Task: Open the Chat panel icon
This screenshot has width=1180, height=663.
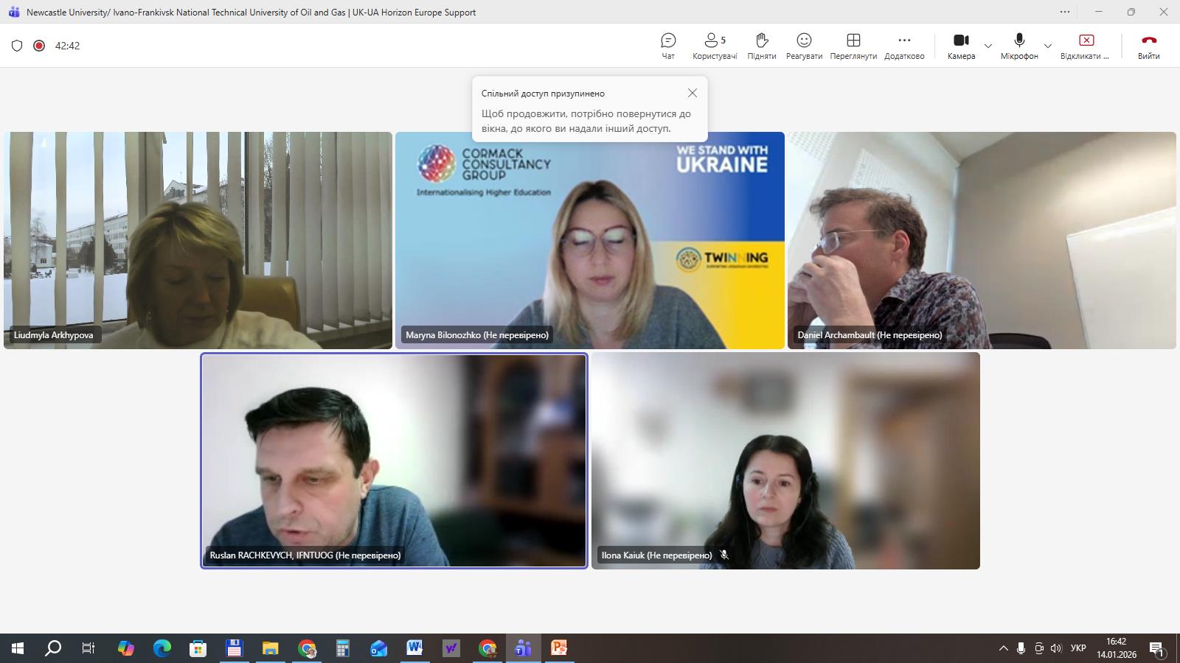Action: 668,41
